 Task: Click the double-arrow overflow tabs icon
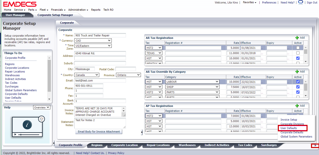pyautogui.click(x=315, y=146)
